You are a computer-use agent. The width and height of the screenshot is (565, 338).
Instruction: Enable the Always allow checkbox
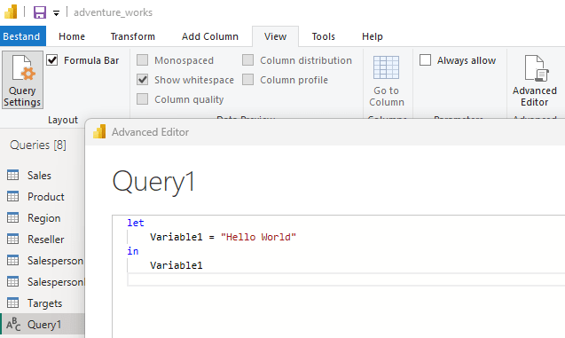coord(425,60)
